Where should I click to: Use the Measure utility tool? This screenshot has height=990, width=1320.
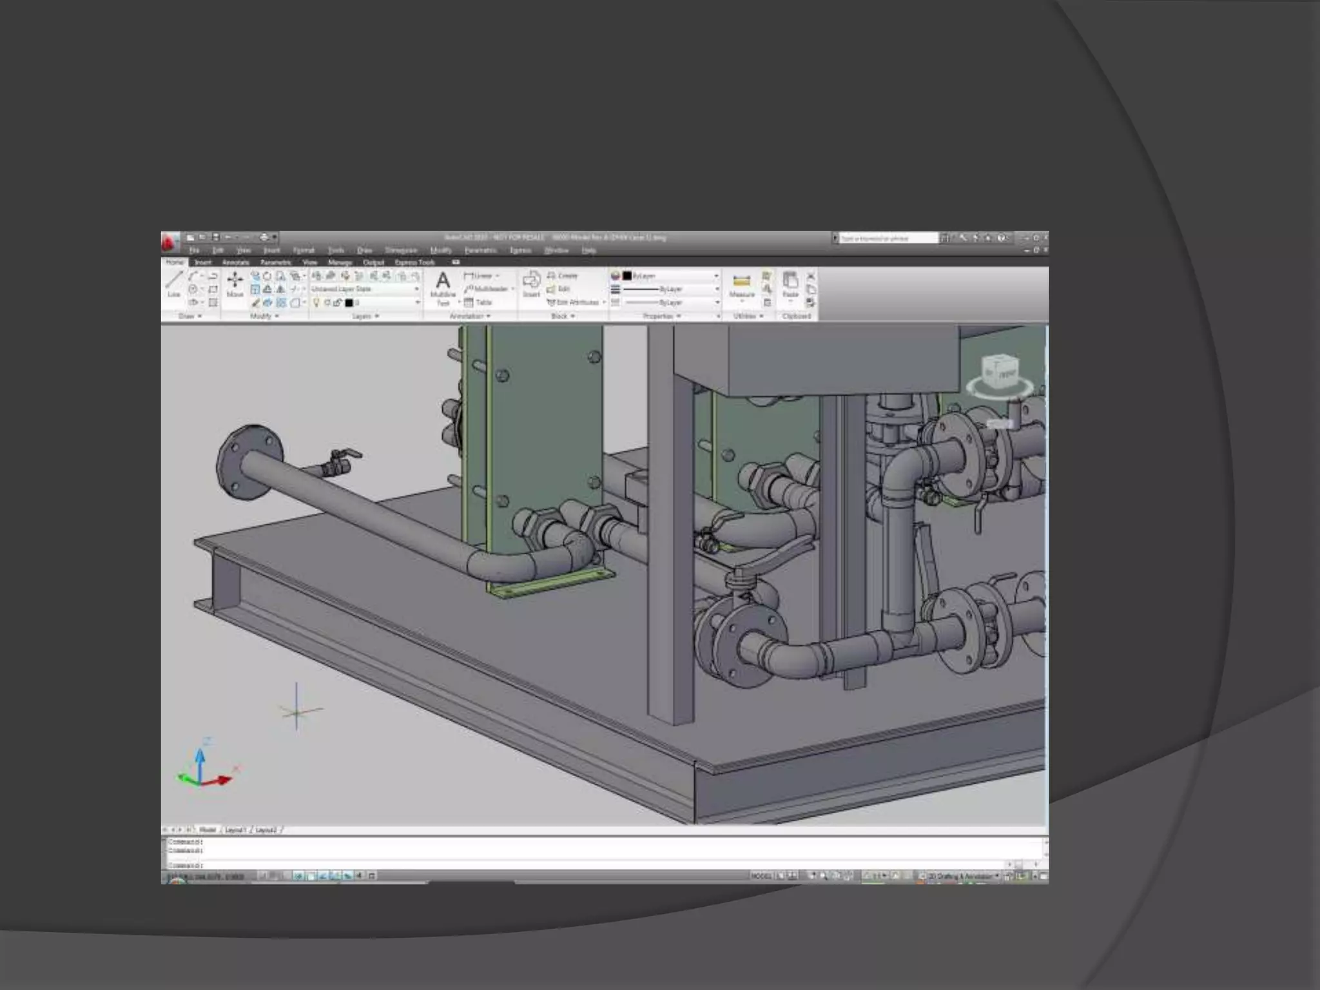click(741, 284)
